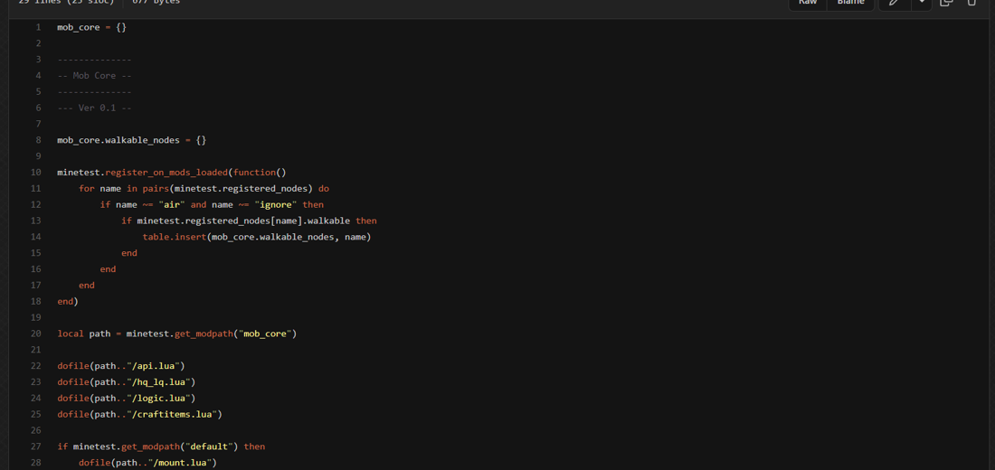Select line number 14
The width and height of the screenshot is (995, 470).
[35, 237]
